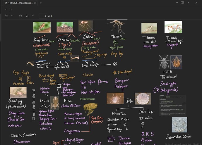Zoom in on the PDF
Viewport: 202px width, 145px height.
click(27, 16)
